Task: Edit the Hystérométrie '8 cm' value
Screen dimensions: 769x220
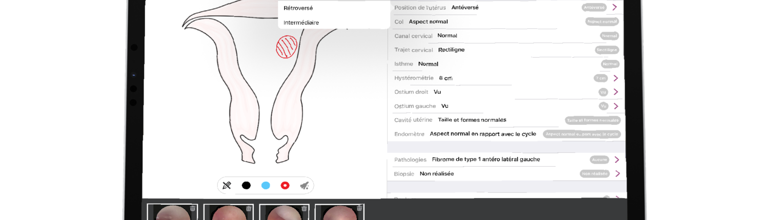Action: (x=446, y=78)
